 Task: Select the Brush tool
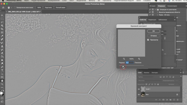(x=2, y=43)
